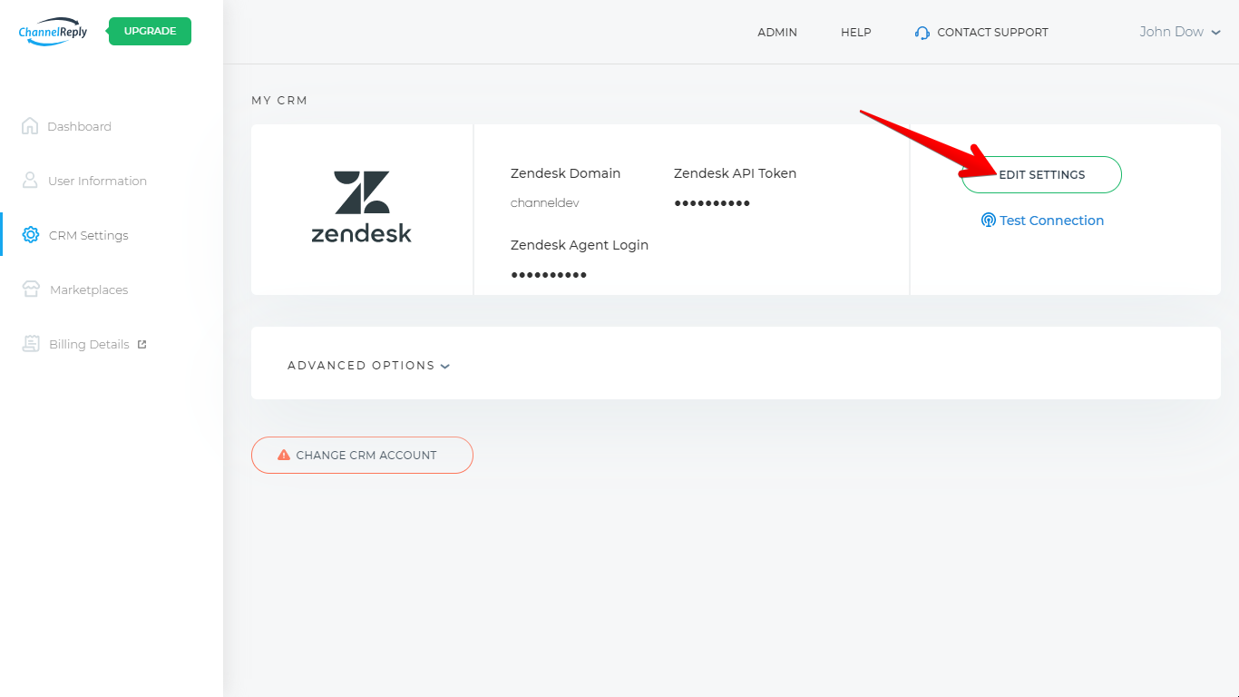1239x697 pixels.
Task: Click the green UPGRADE button
Action: (150, 31)
